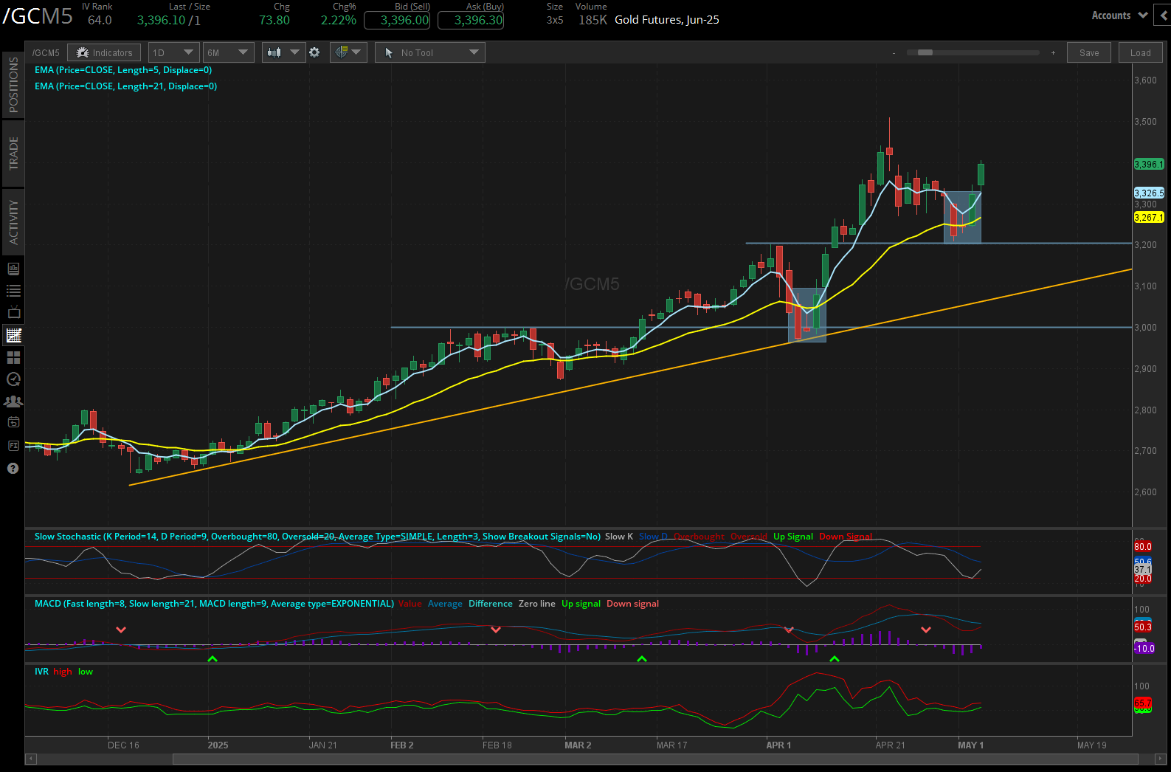Open the candlestick chart type dropdown
Screen dimensions: 1171x772
tap(284, 52)
